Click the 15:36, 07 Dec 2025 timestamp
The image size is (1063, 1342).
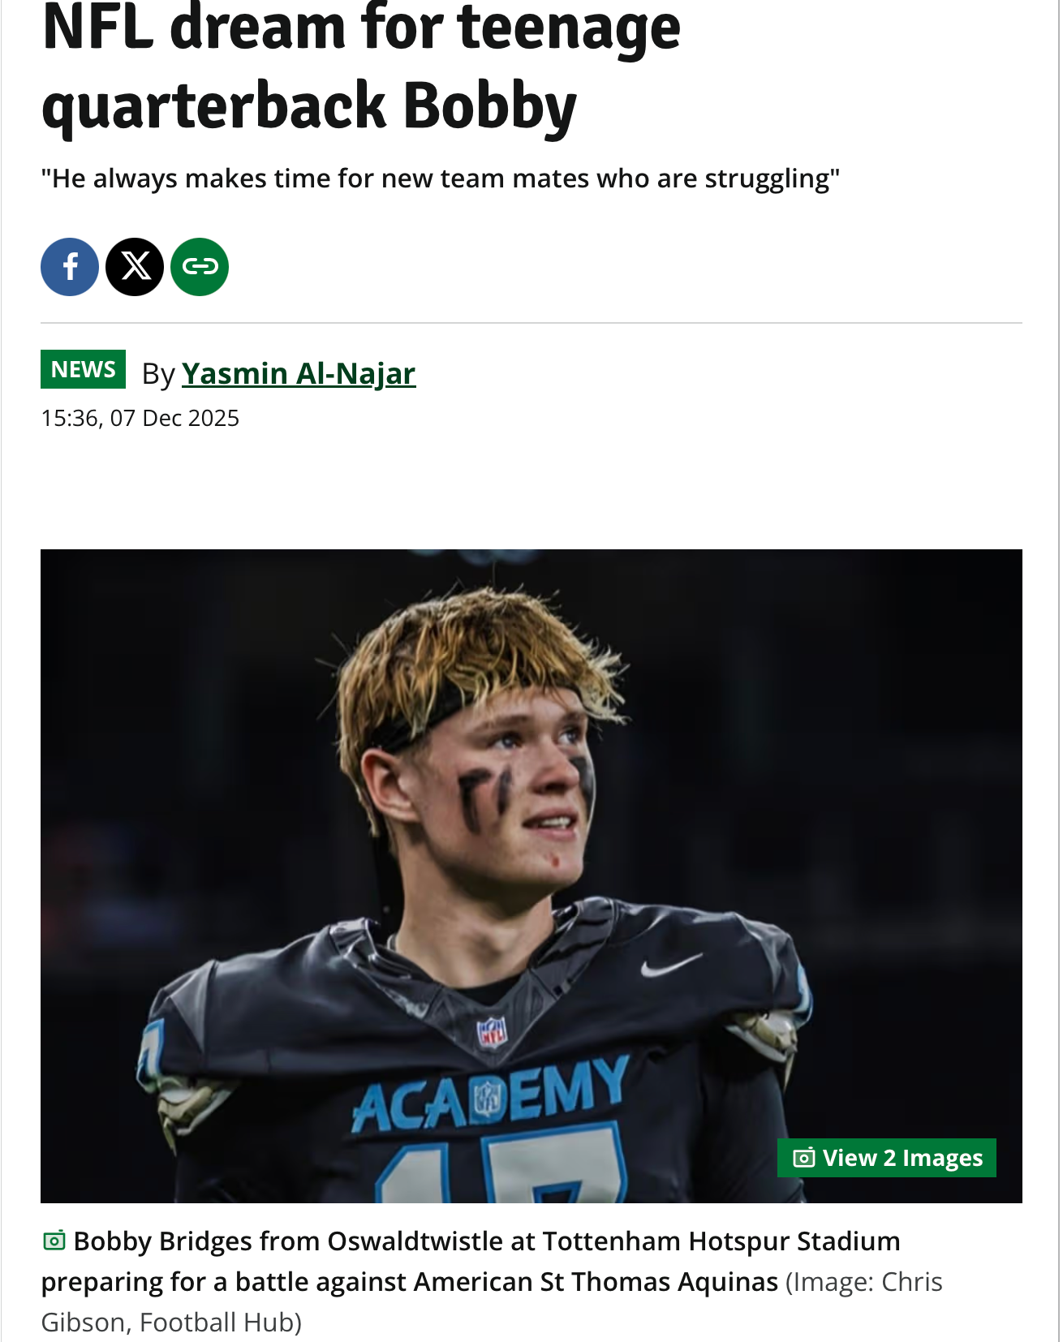140,419
